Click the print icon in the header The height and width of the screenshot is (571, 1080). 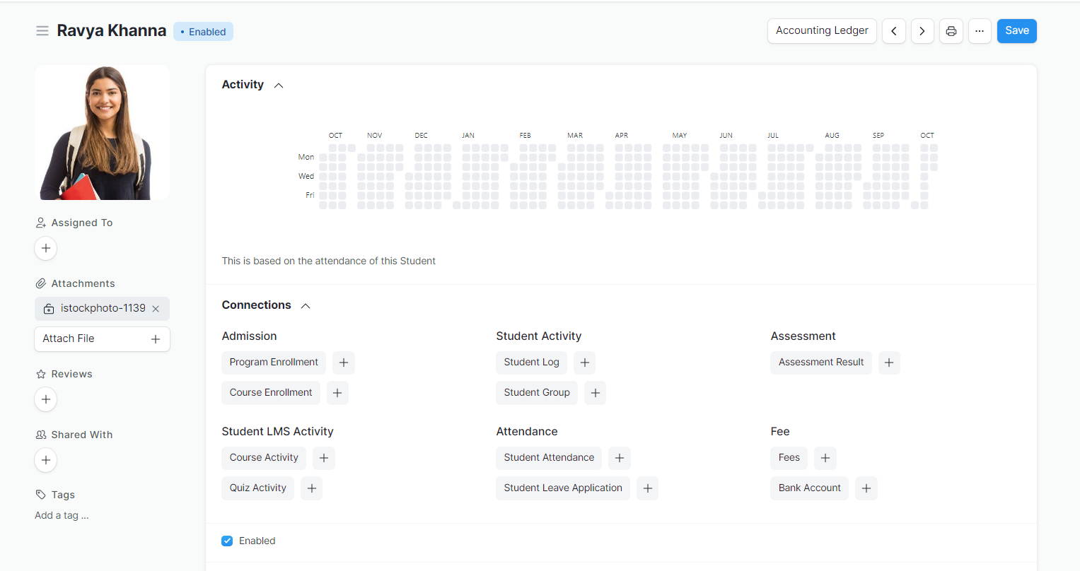click(x=951, y=31)
